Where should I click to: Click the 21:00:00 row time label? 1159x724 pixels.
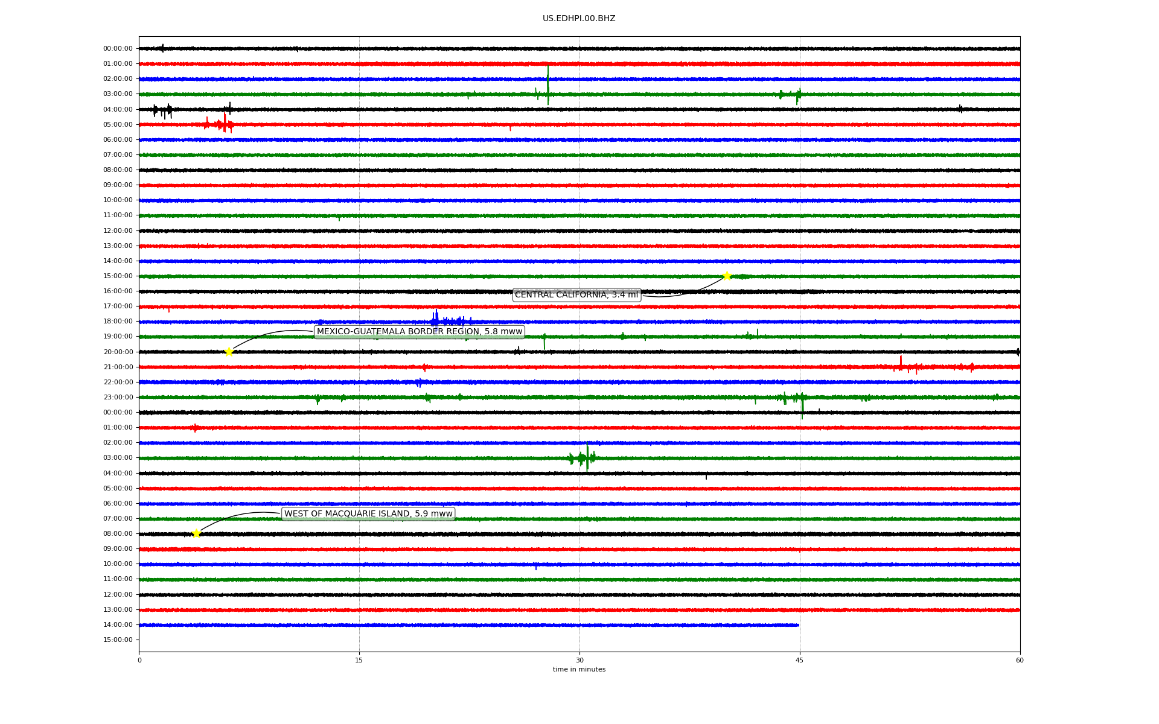click(x=118, y=367)
